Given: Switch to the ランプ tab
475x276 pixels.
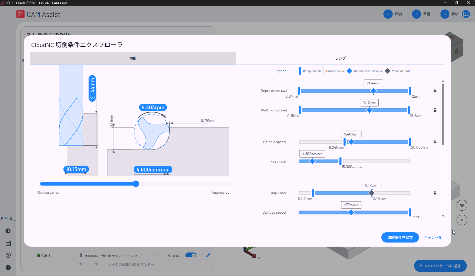Looking at the screenshot, I should [340, 58].
